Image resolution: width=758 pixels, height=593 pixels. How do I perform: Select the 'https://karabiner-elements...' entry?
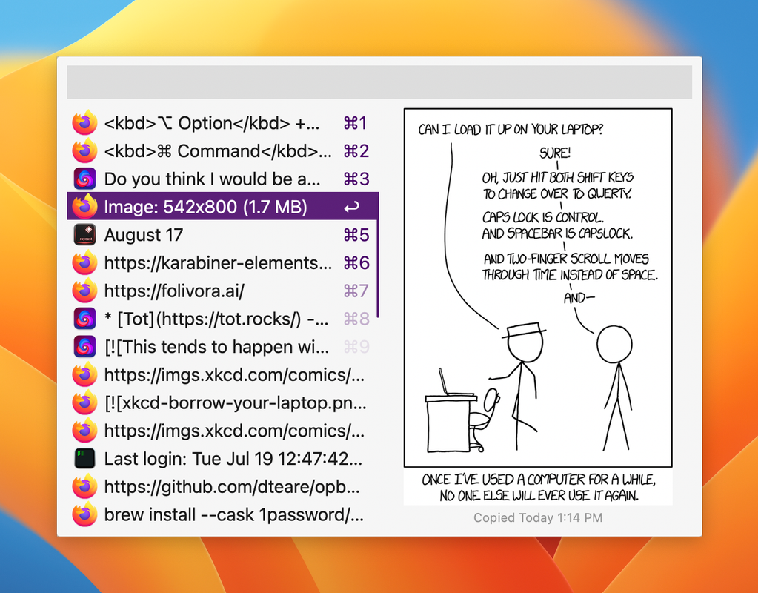point(223,262)
